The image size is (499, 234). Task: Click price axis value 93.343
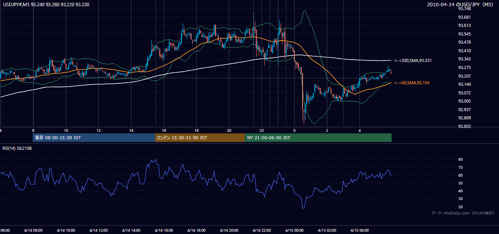click(x=464, y=59)
